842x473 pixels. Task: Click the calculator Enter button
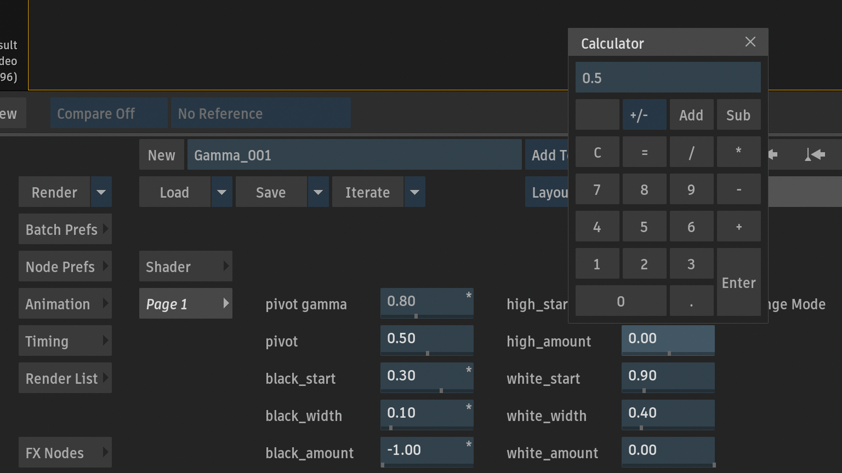point(739,282)
